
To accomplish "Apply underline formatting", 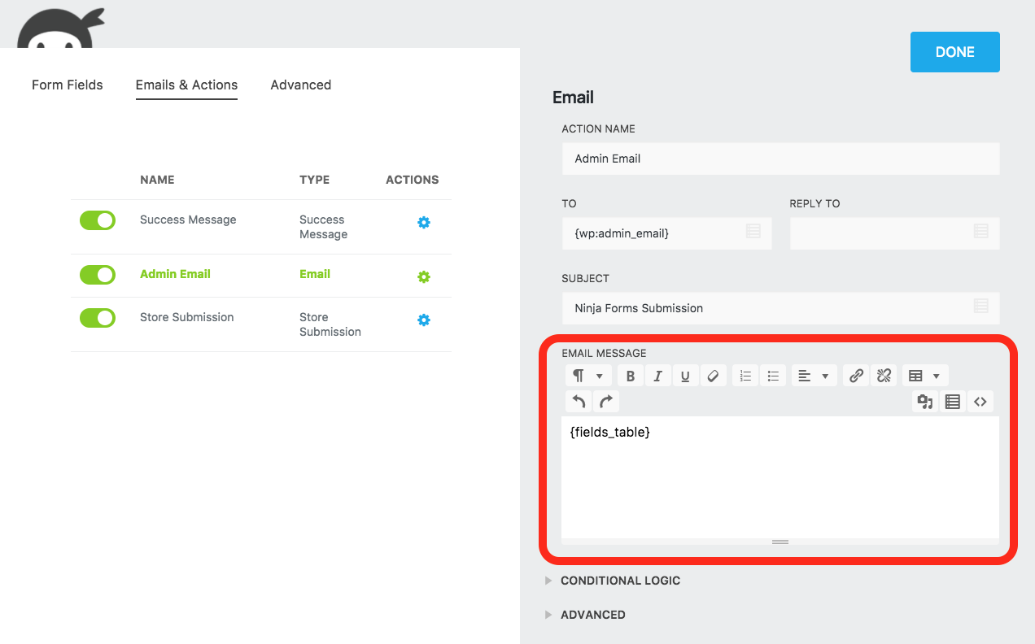I will click(x=685, y=375).
